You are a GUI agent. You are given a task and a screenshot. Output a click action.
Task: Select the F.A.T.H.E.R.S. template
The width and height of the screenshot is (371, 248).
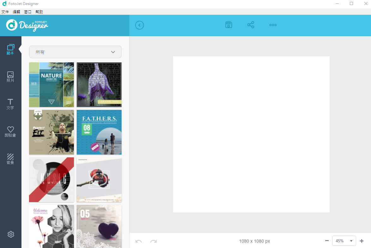pos(99,132)
